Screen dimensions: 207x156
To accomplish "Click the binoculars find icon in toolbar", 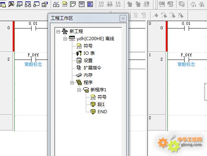I will [x=56, y=4].
